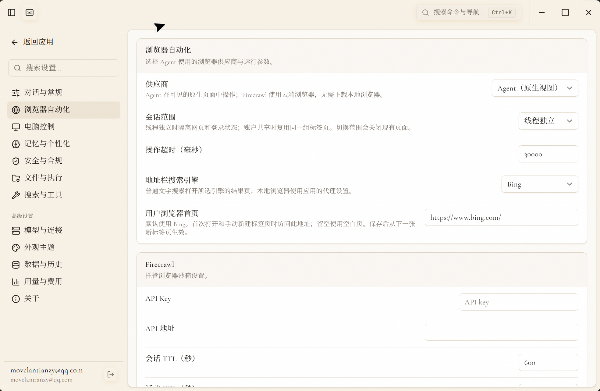Click the Firecrawl API Key field
The image size is (600, 391).
point(518,302)
